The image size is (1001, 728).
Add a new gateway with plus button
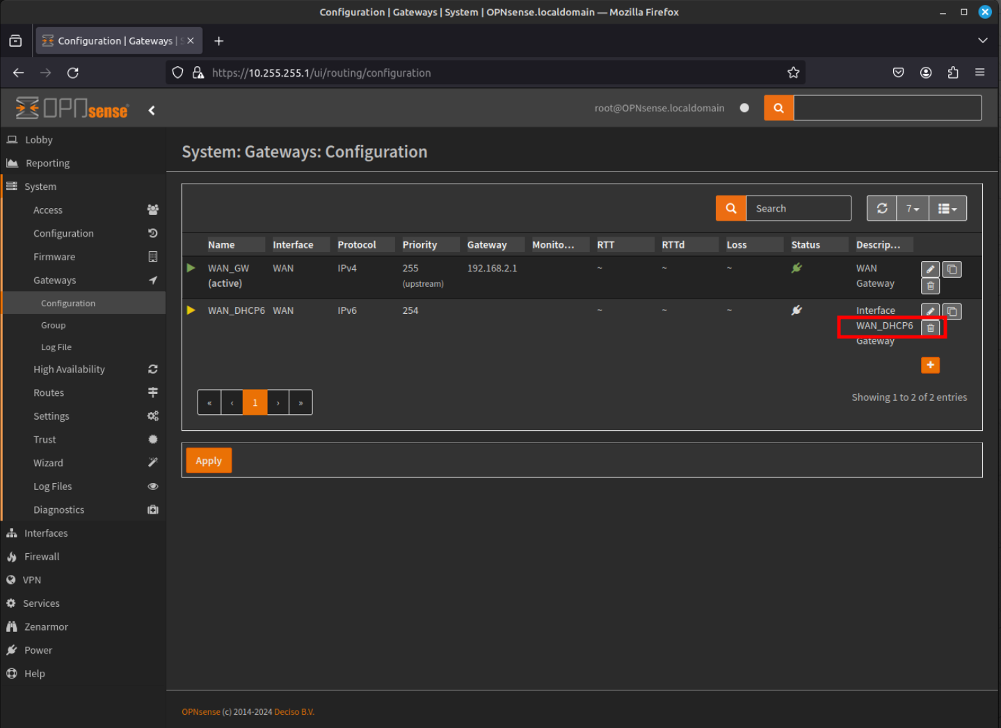[x=930, y=365]
